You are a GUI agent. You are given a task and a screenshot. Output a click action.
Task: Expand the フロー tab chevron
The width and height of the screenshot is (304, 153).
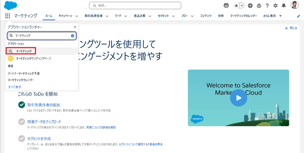click(x=192, y=16)
